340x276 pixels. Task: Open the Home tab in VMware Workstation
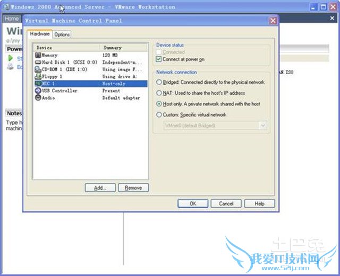click(12, 19)
